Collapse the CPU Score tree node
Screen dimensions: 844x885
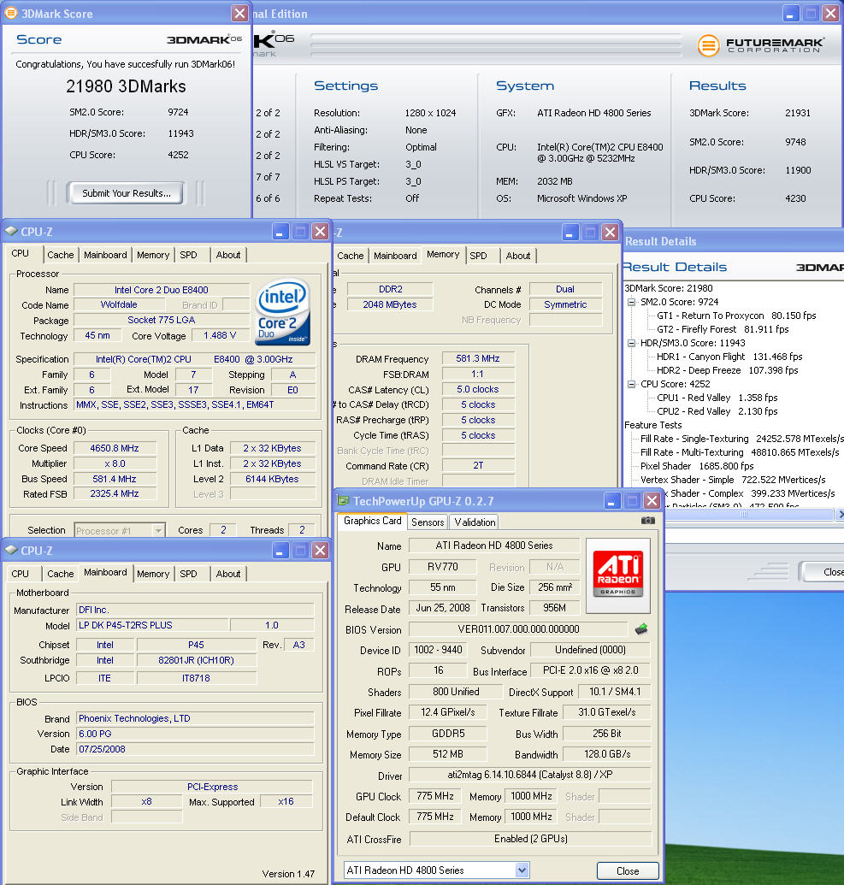pos(632,384)
